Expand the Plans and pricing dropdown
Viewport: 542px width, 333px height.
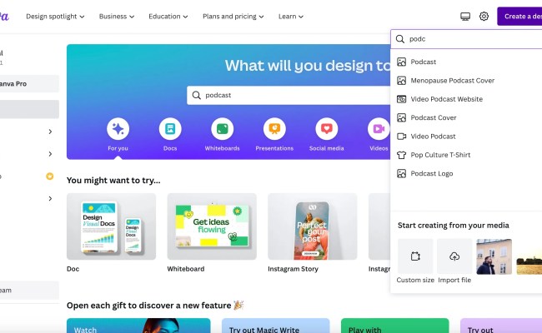click(233, 16)
